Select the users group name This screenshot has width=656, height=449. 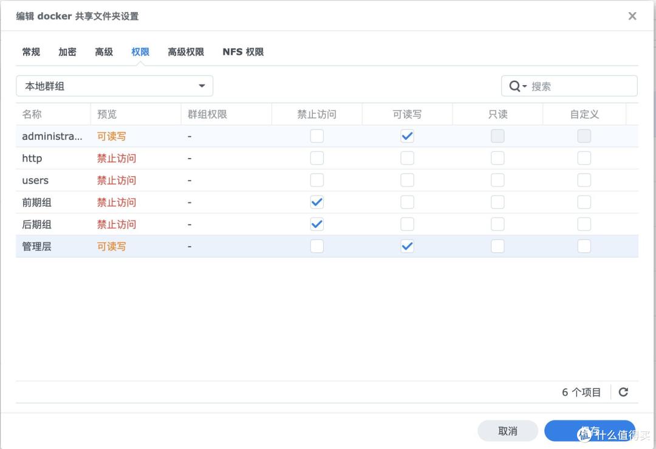[35, 180]
